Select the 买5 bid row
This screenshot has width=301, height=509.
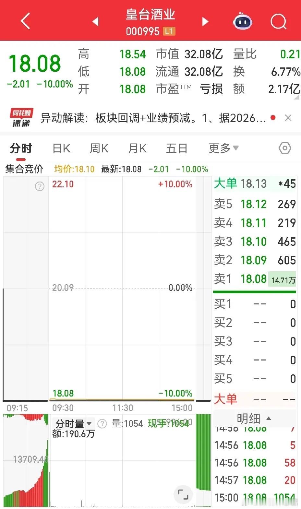(x=255, y=379)
